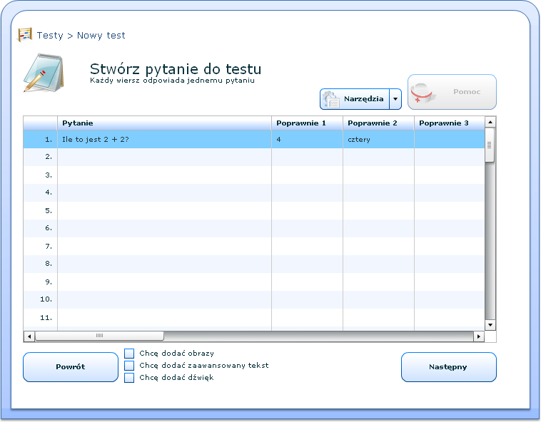Select row number 10. header
This screenshot has height=422, width=541.
pyautogui.click(x=41, y=299)
